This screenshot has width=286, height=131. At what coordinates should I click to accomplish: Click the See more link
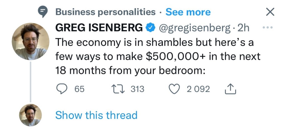188,12
